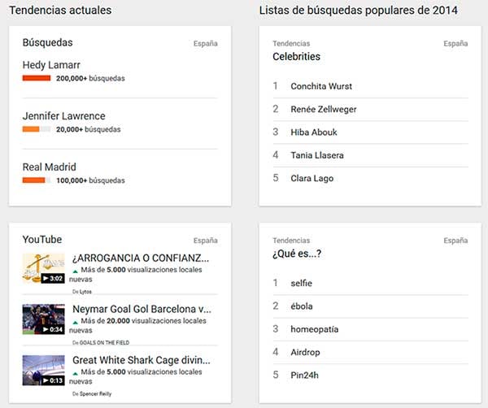Click the 0:13 play badge
This screenshot has width=488, height=408.
point(53,380)
